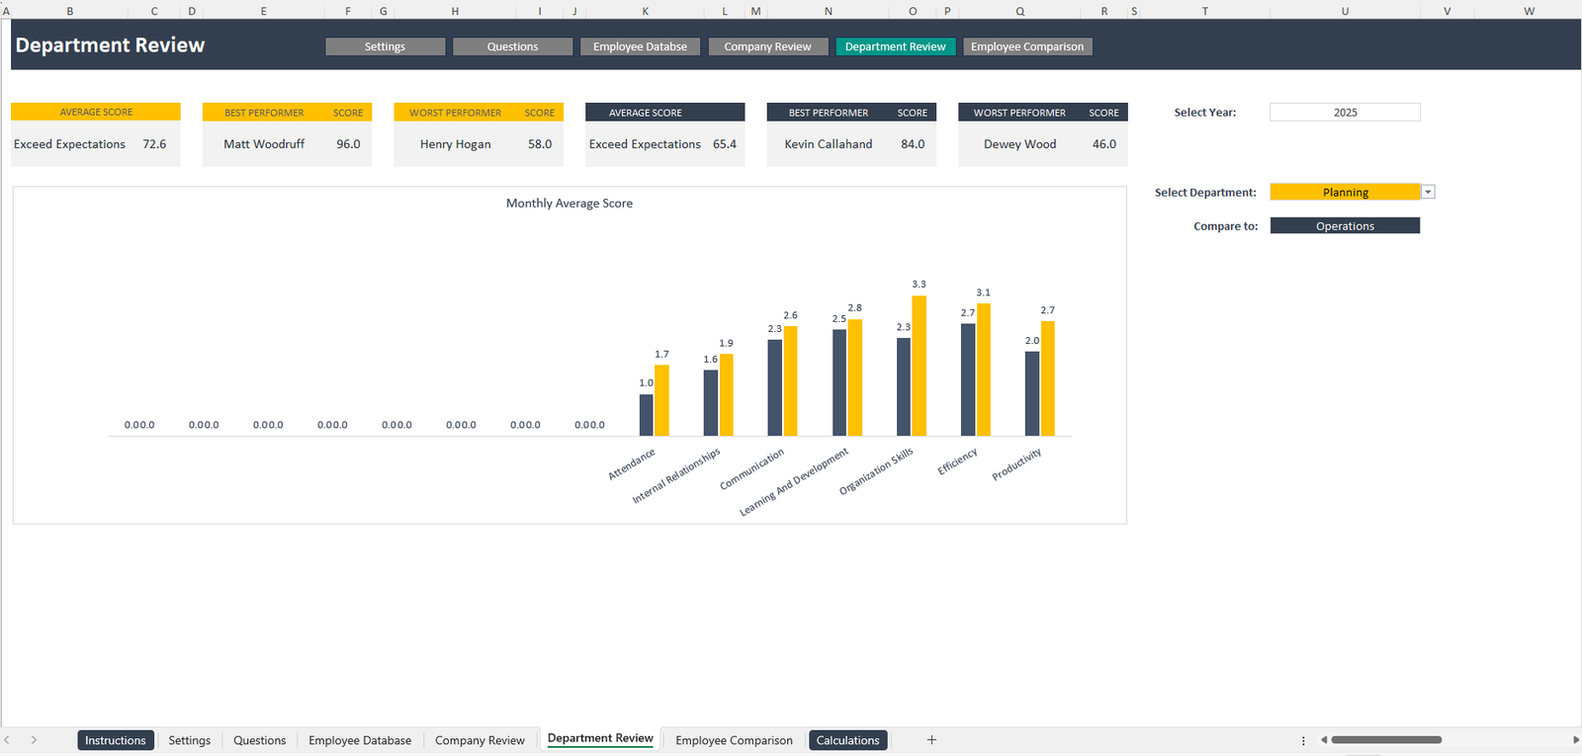The height and width of the screenshot is (756, 1582).
Task: Click the previous sheet navigation arrow
Action: pos(8,740)
